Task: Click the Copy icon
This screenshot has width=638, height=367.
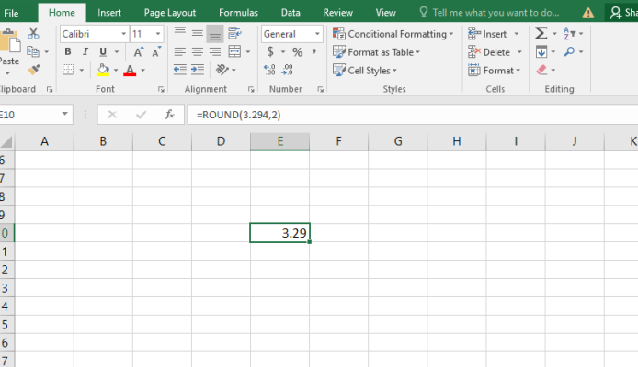Action: [32, 51]
